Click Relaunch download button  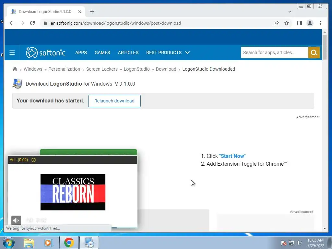[x=114, y=101]
